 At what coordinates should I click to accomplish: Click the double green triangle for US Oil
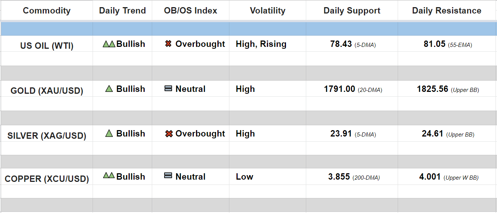click(x=109, y=44)
